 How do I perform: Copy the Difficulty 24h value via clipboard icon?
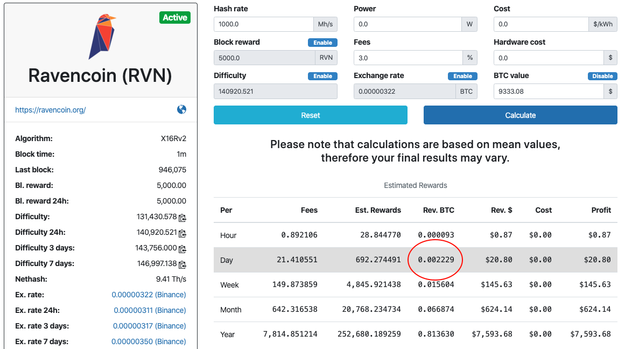click(x=183, y=233)
